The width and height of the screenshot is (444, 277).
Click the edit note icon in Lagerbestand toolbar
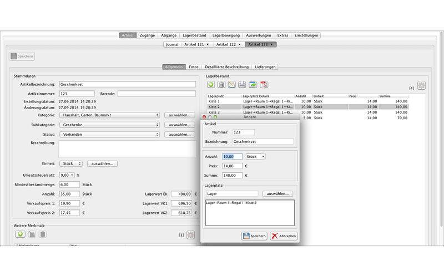(x=232, y=85)
